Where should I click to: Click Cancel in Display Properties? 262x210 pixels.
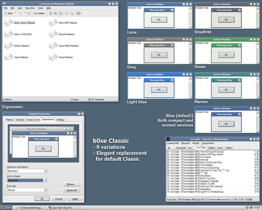coord(58,199)
